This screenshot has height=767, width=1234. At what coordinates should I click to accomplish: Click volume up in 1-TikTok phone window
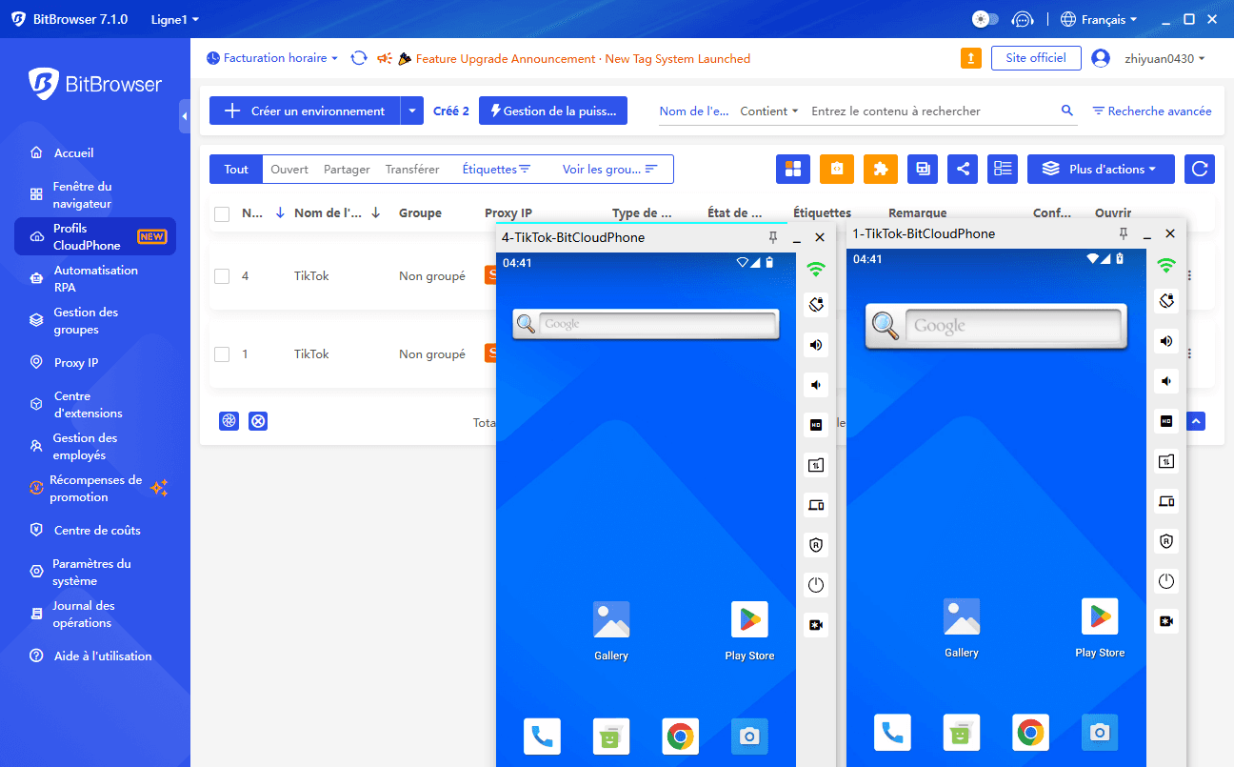[x=1166, y=341]
